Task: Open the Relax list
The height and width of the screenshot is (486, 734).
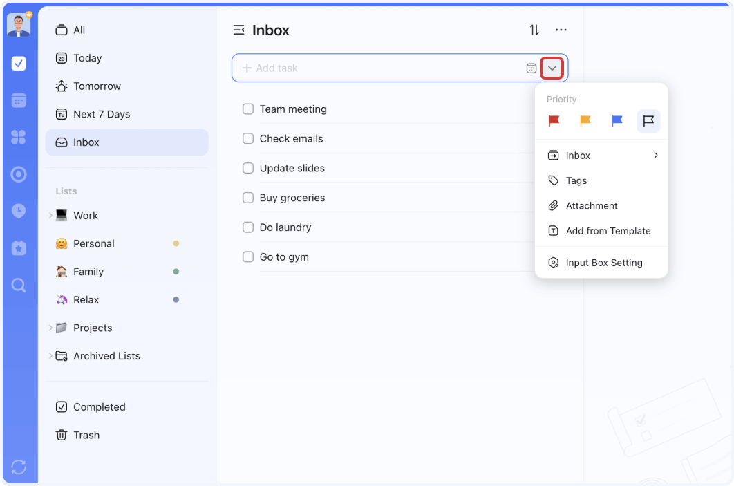Action: (x=127, y=299)
